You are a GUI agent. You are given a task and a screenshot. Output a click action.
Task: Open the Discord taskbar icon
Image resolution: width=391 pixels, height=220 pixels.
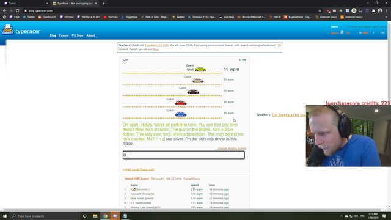click(x=115, y=216)
